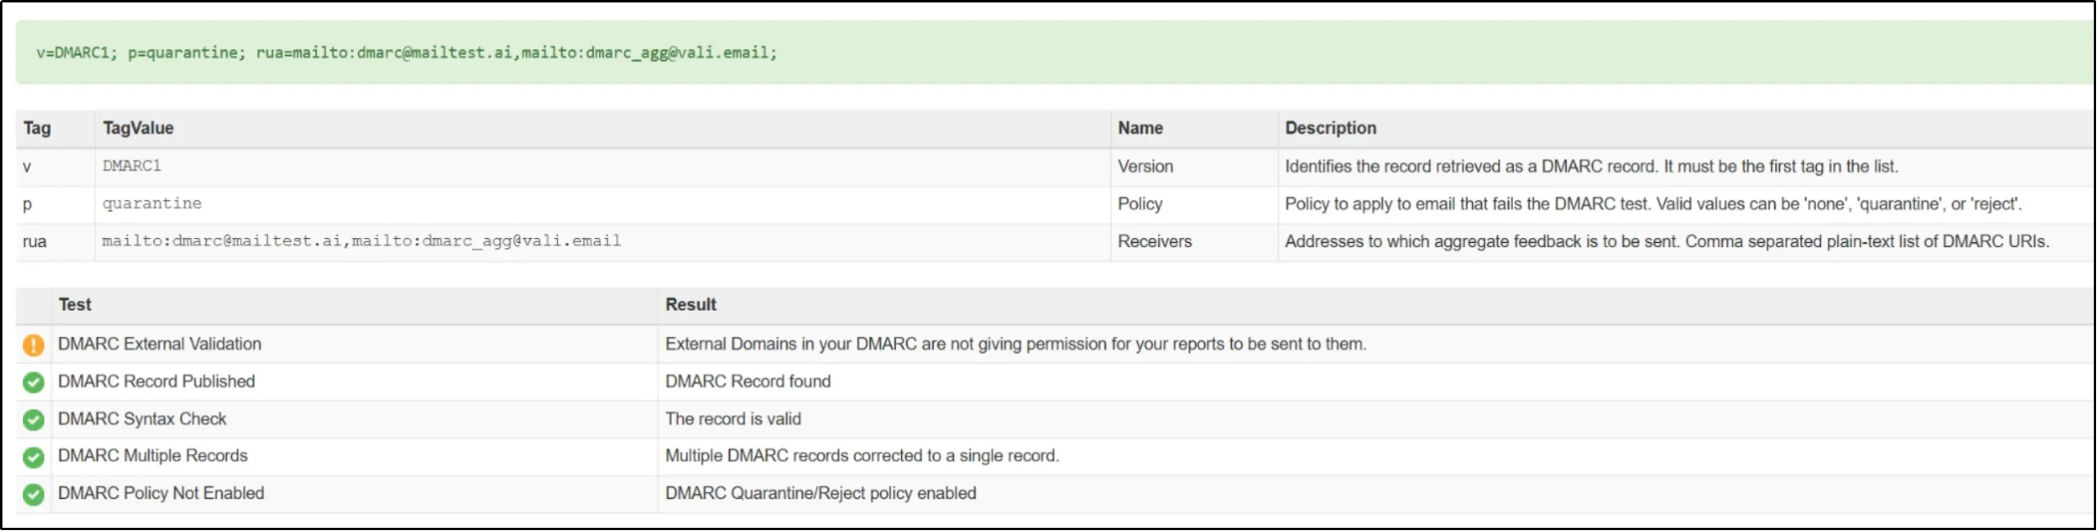This screenshot has height=531, width=2097.
Task: Click the 'DMARC Quarantine/Reject policy enabled' result
Action: pyautogui.click(x=821, y=493)
